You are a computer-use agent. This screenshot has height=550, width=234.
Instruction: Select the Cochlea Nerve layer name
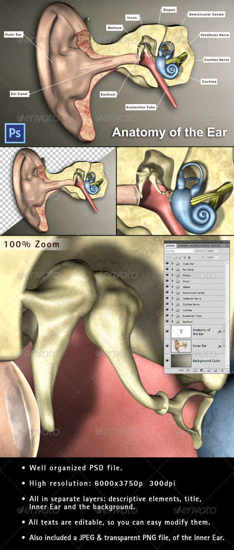coord(191,304)
